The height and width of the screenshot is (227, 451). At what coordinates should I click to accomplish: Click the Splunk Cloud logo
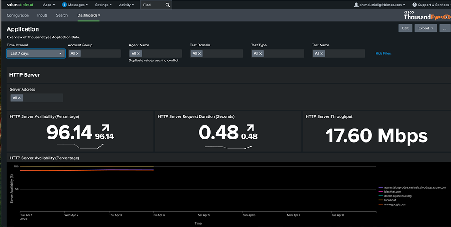click(20, 5)
